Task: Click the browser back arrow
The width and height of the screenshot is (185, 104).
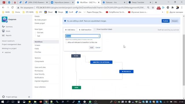Action: pyautogui.click(x=3, y=8)
